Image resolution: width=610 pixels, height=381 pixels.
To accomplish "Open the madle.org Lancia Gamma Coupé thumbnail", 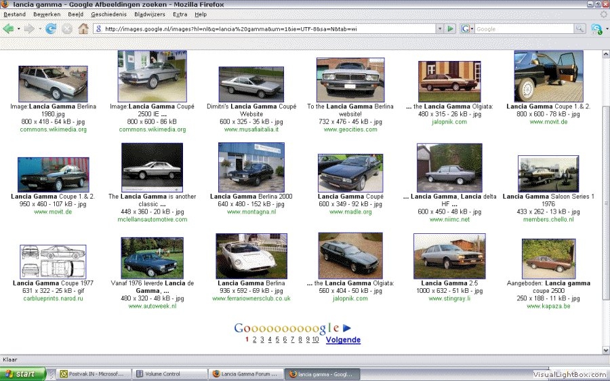I will tap(350, 173).
